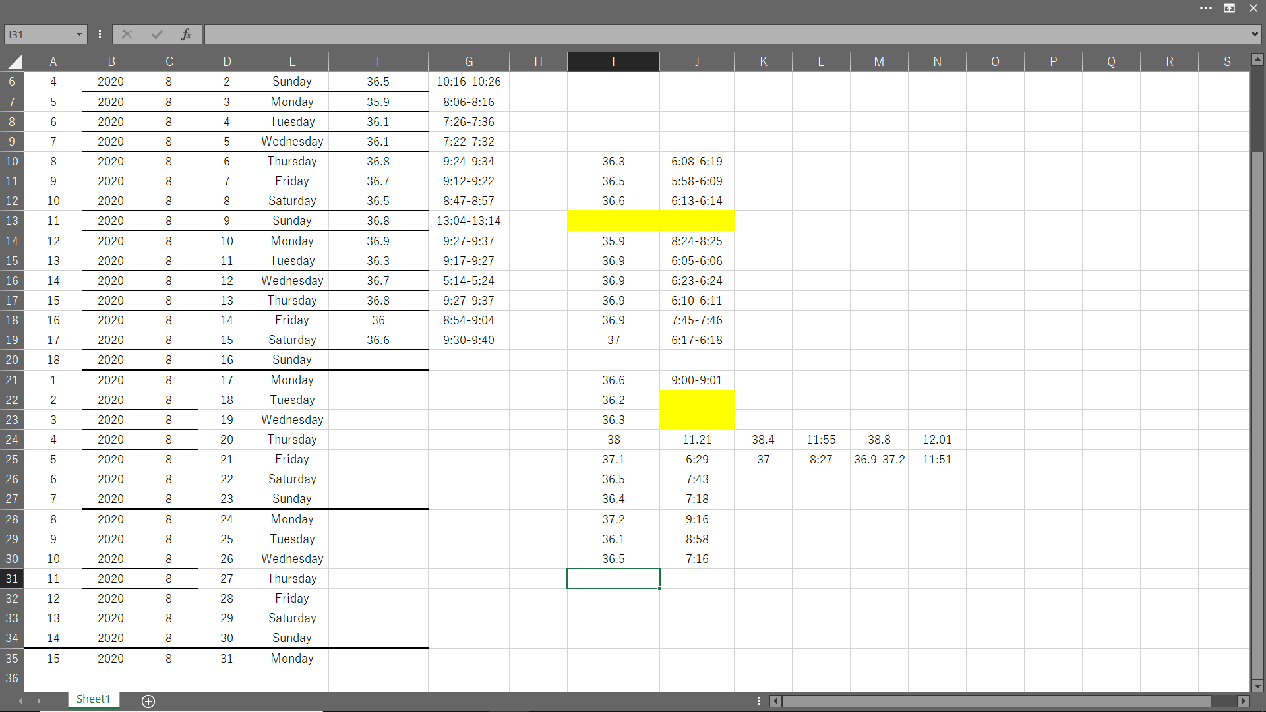
Task: Select Monday cell in row 35
Action: point(292,659)
